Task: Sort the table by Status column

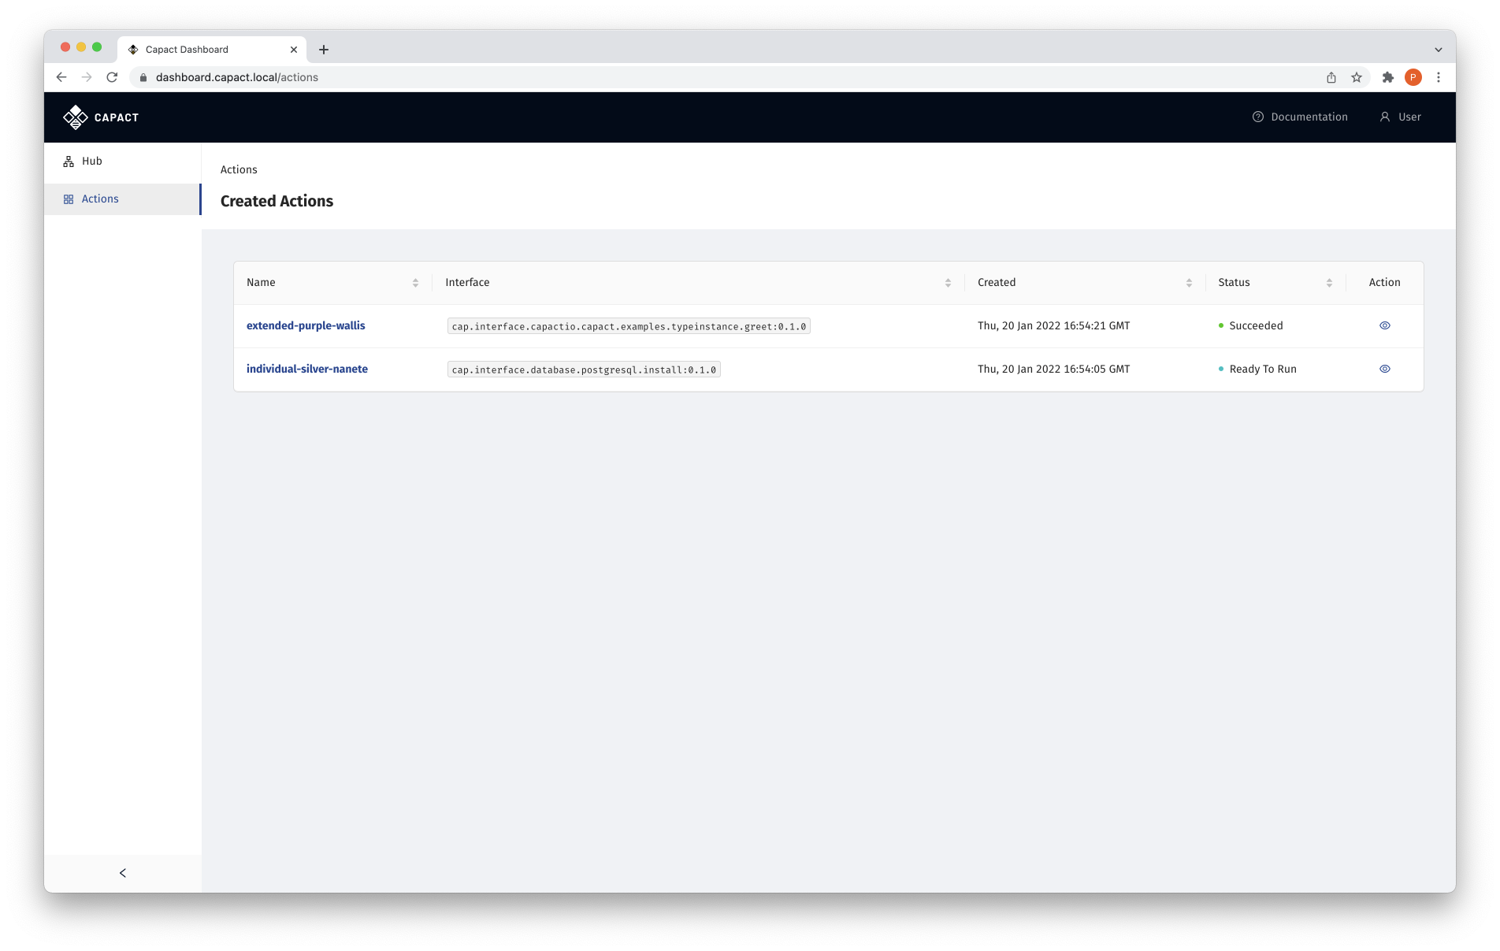Action: click(x=1329, y=283)
